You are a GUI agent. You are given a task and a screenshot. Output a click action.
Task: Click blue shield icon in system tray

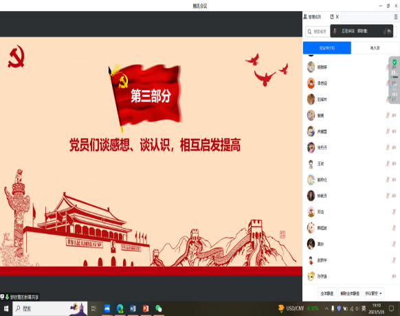click(339, 308)
